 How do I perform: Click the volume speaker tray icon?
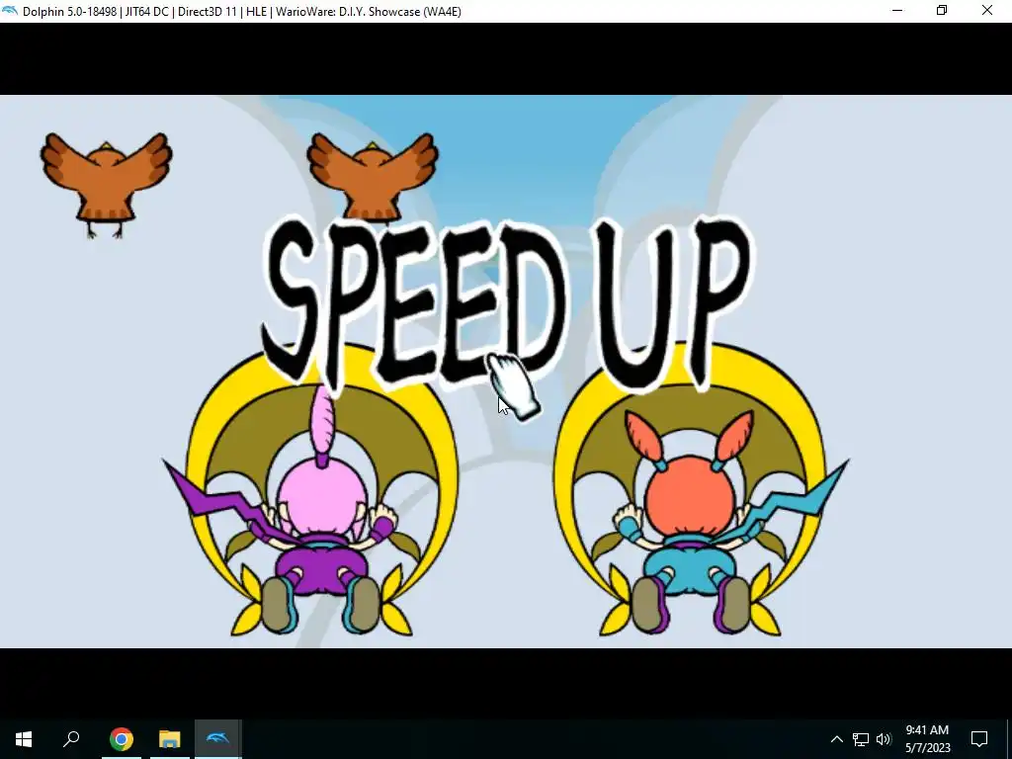884,739
